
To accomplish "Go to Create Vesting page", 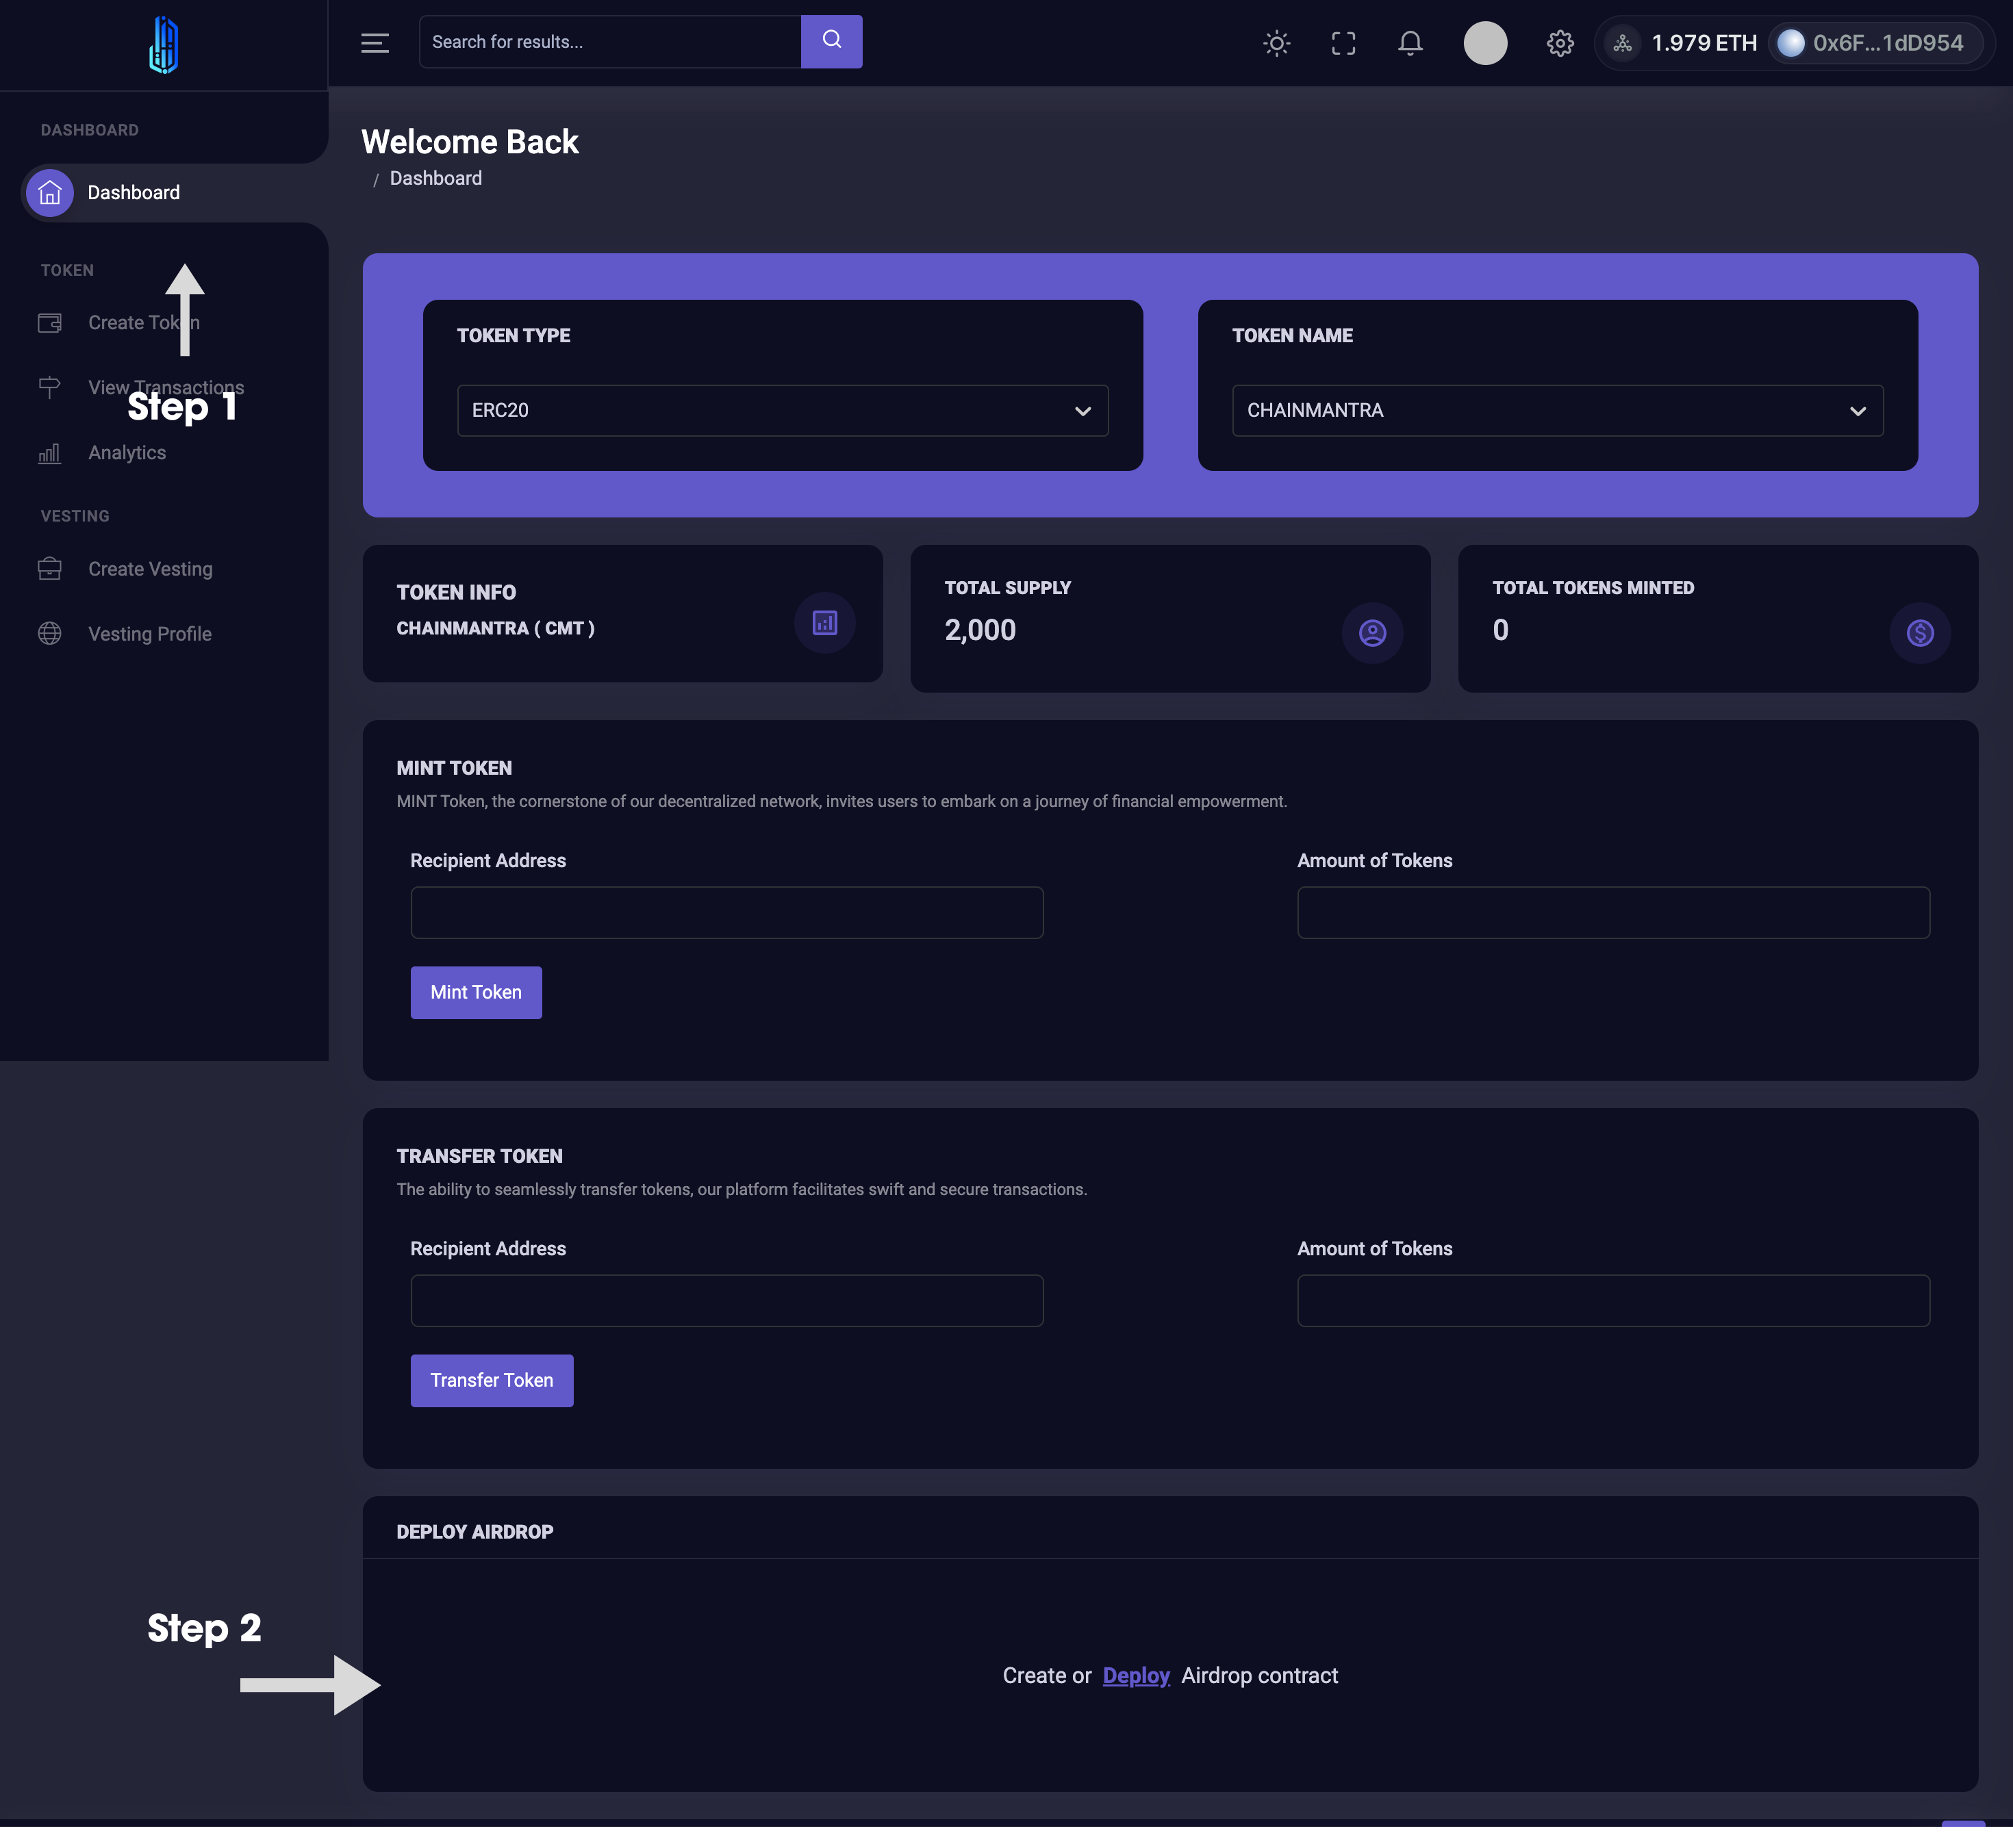I will pos(150,569).
